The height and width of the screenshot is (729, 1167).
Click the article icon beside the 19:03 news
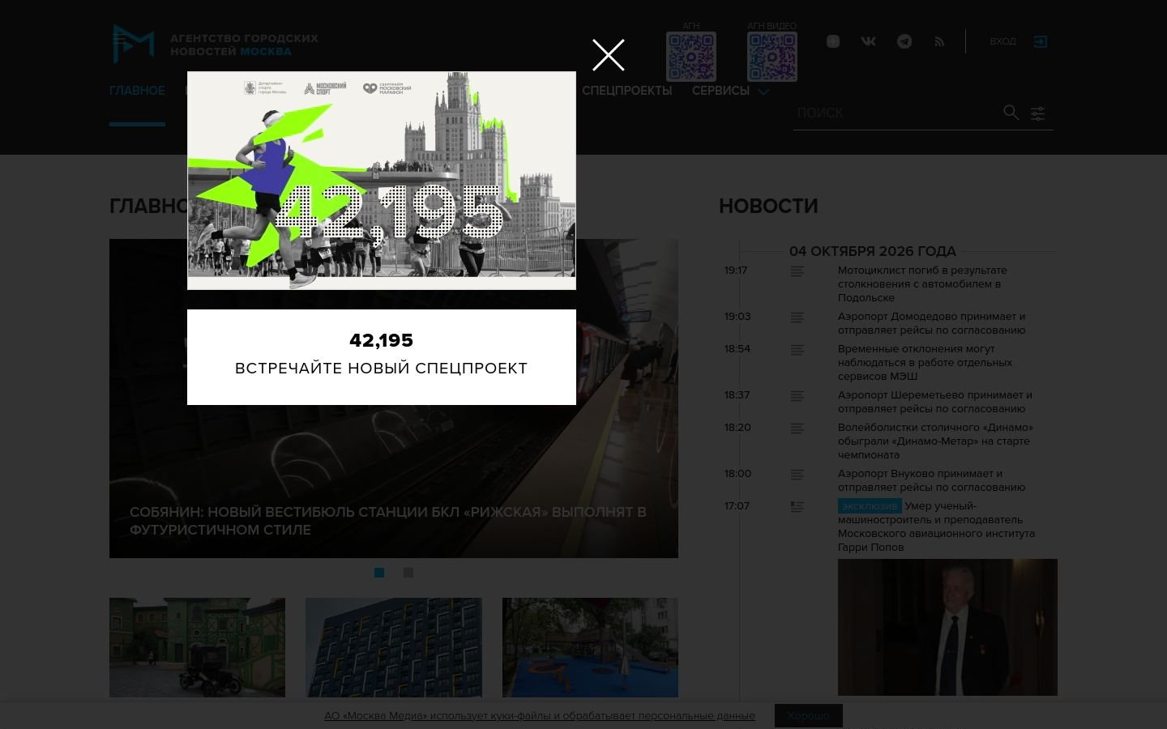[x=797, y=318]
